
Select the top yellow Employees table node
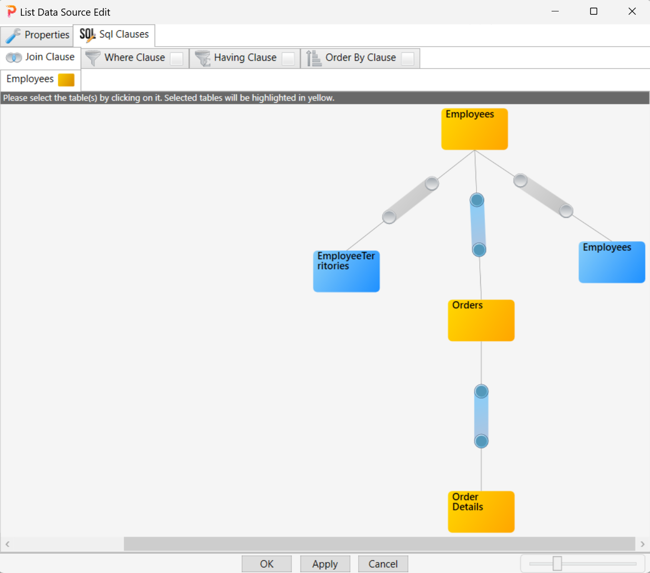coord(475,129)
